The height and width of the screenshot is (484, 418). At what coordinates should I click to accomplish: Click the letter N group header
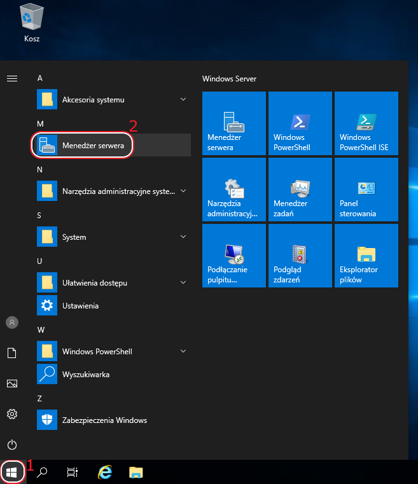(x=40, y=170)
